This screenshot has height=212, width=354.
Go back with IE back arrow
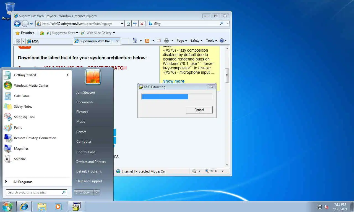coord(17,24)
